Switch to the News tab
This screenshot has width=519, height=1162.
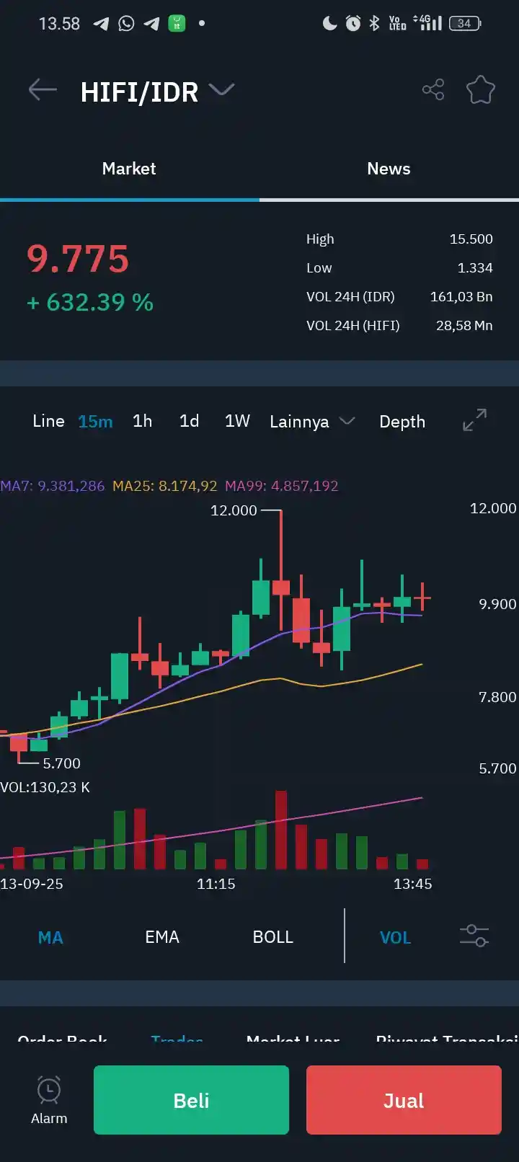(x=389, y=169)
